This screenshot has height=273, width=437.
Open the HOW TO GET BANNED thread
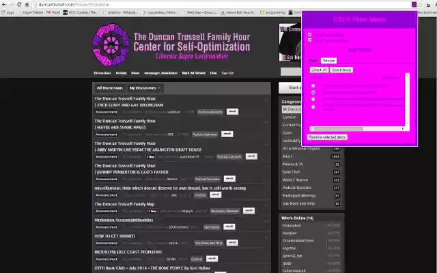coord(115,236)
